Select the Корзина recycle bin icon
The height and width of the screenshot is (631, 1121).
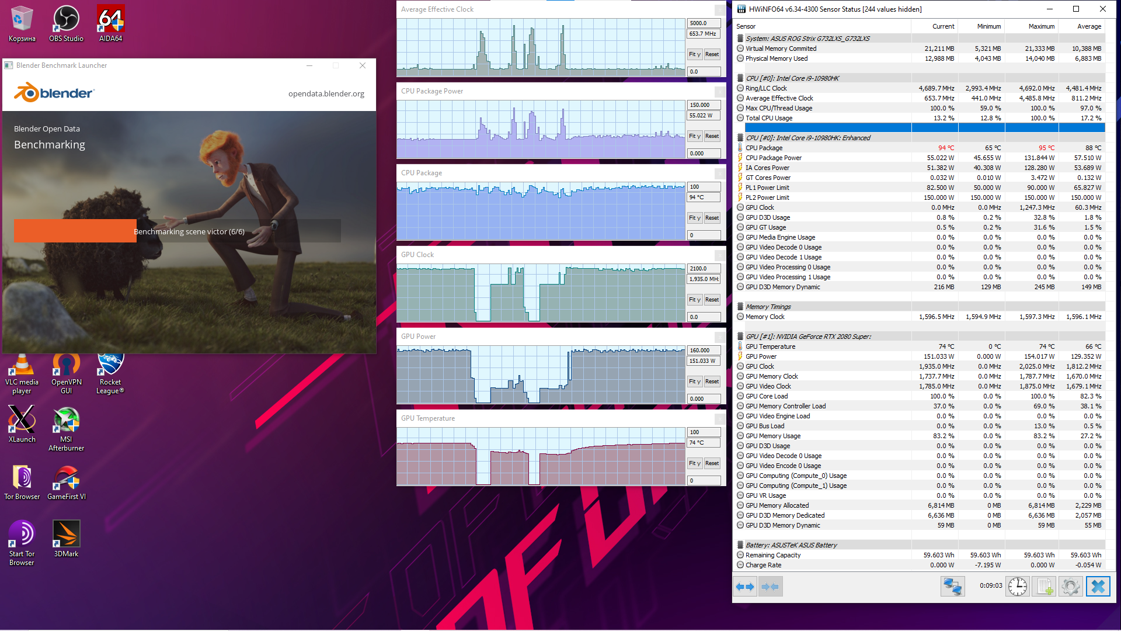22,24
